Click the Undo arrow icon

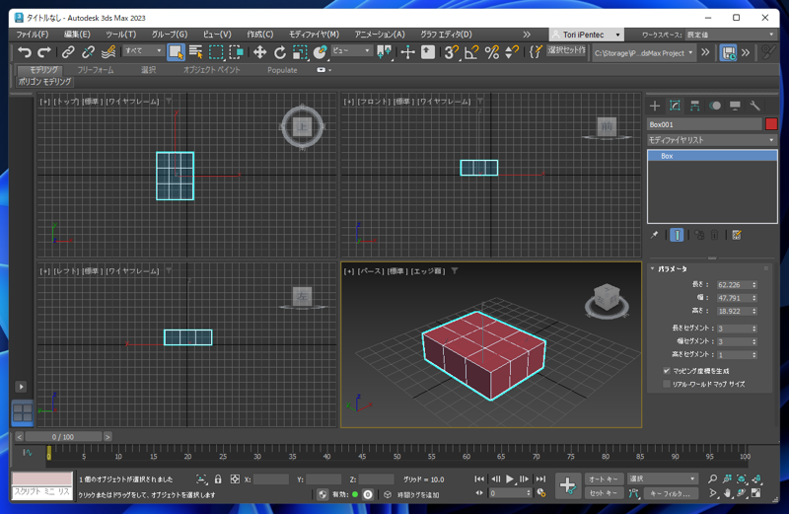(24, 52)
